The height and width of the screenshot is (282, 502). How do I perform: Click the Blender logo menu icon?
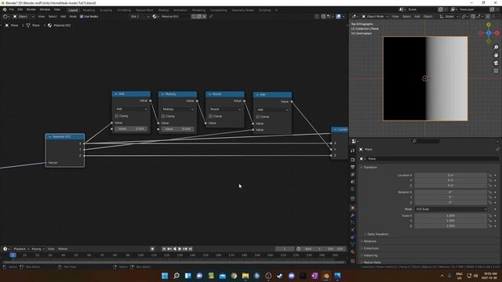[5, 9]
